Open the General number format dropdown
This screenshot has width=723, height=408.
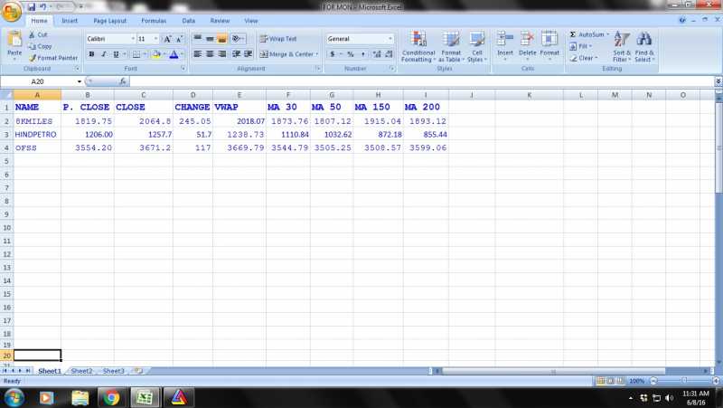[x=390, y=39]
